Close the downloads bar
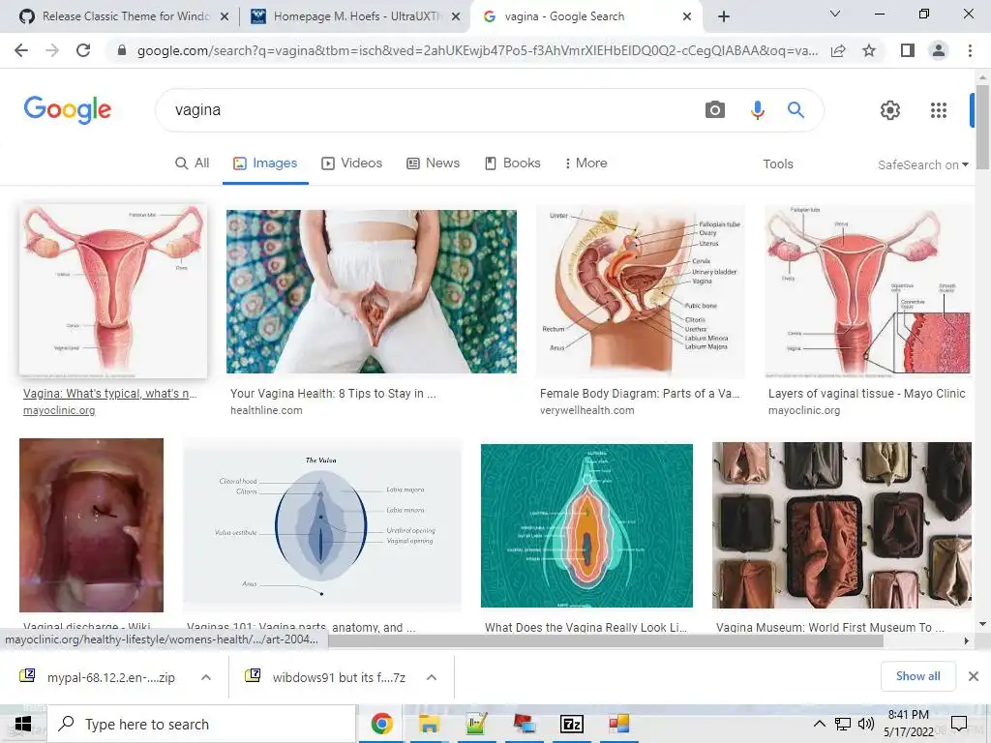 [974, 676]
